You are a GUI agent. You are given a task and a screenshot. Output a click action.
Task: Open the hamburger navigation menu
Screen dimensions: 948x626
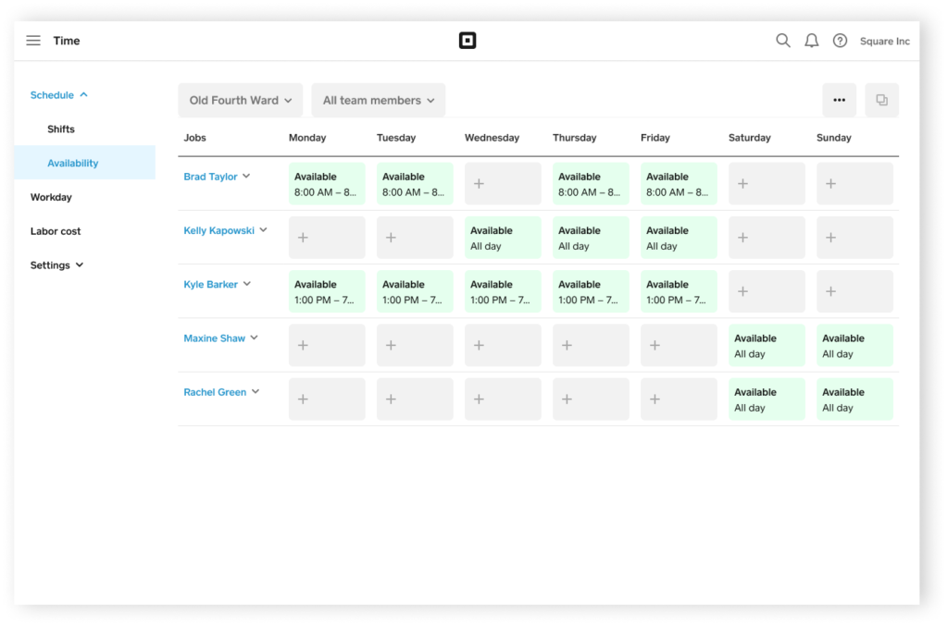33,41
